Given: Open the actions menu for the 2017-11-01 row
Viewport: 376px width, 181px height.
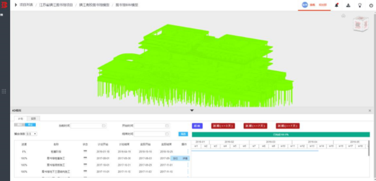Looking at the screenshot, I should [188, 172].
